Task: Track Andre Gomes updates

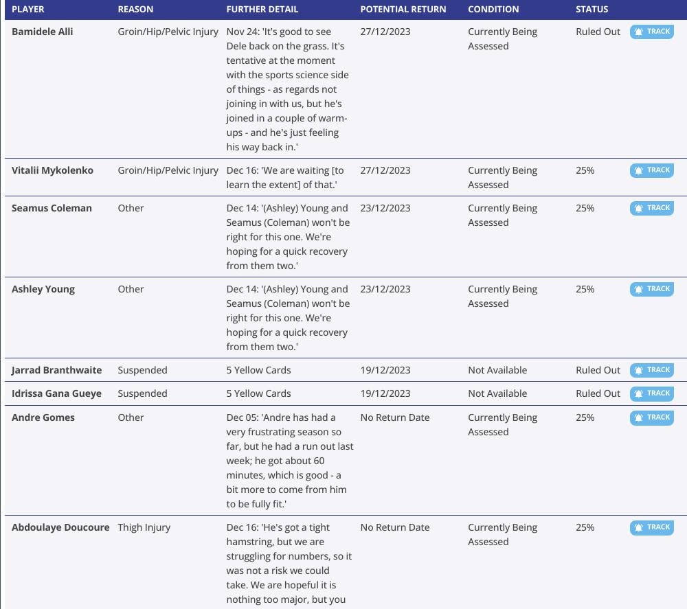Action: point(651,417)
